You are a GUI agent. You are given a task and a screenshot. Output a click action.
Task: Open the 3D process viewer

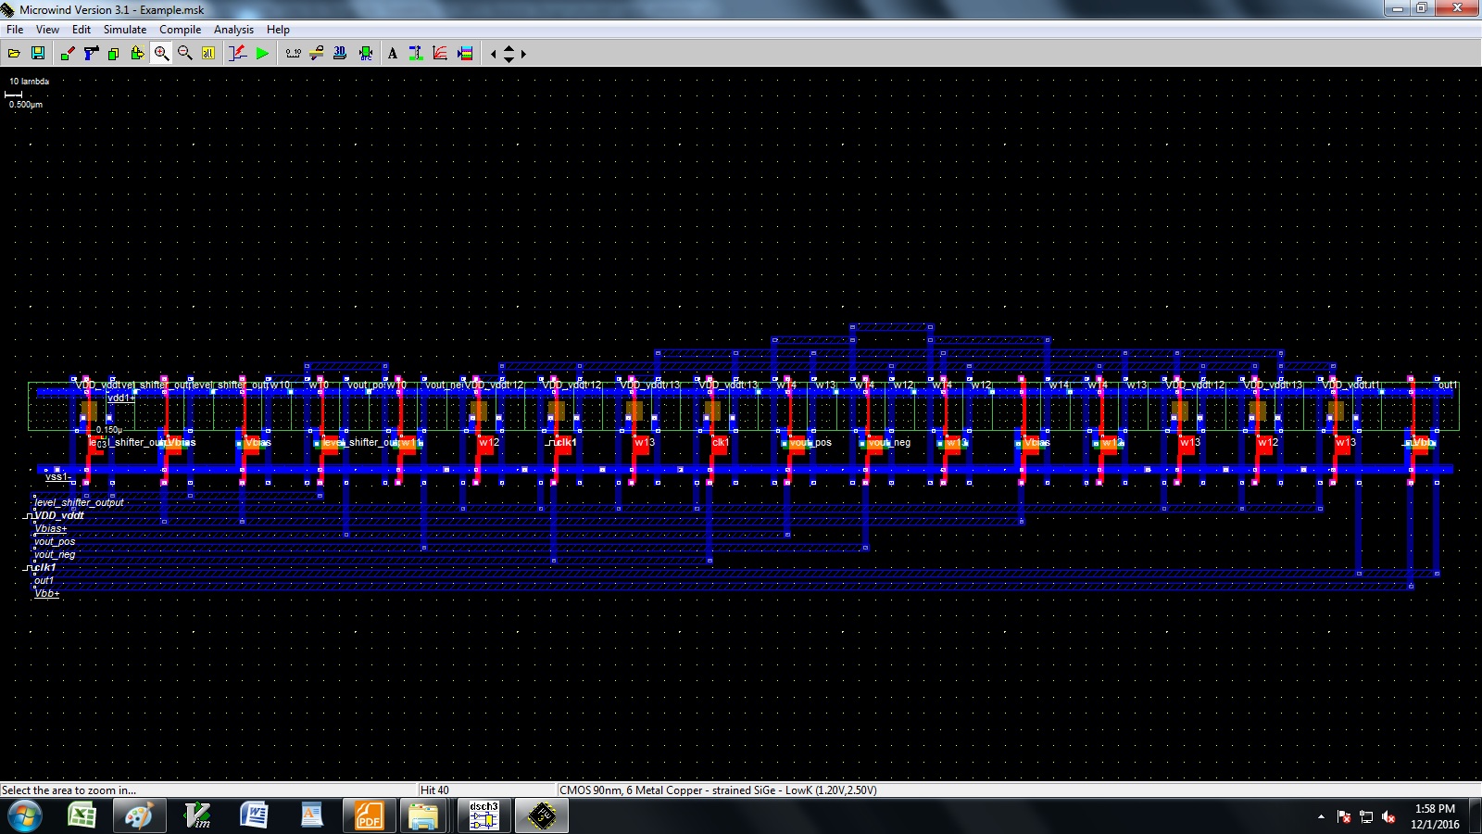340,54
